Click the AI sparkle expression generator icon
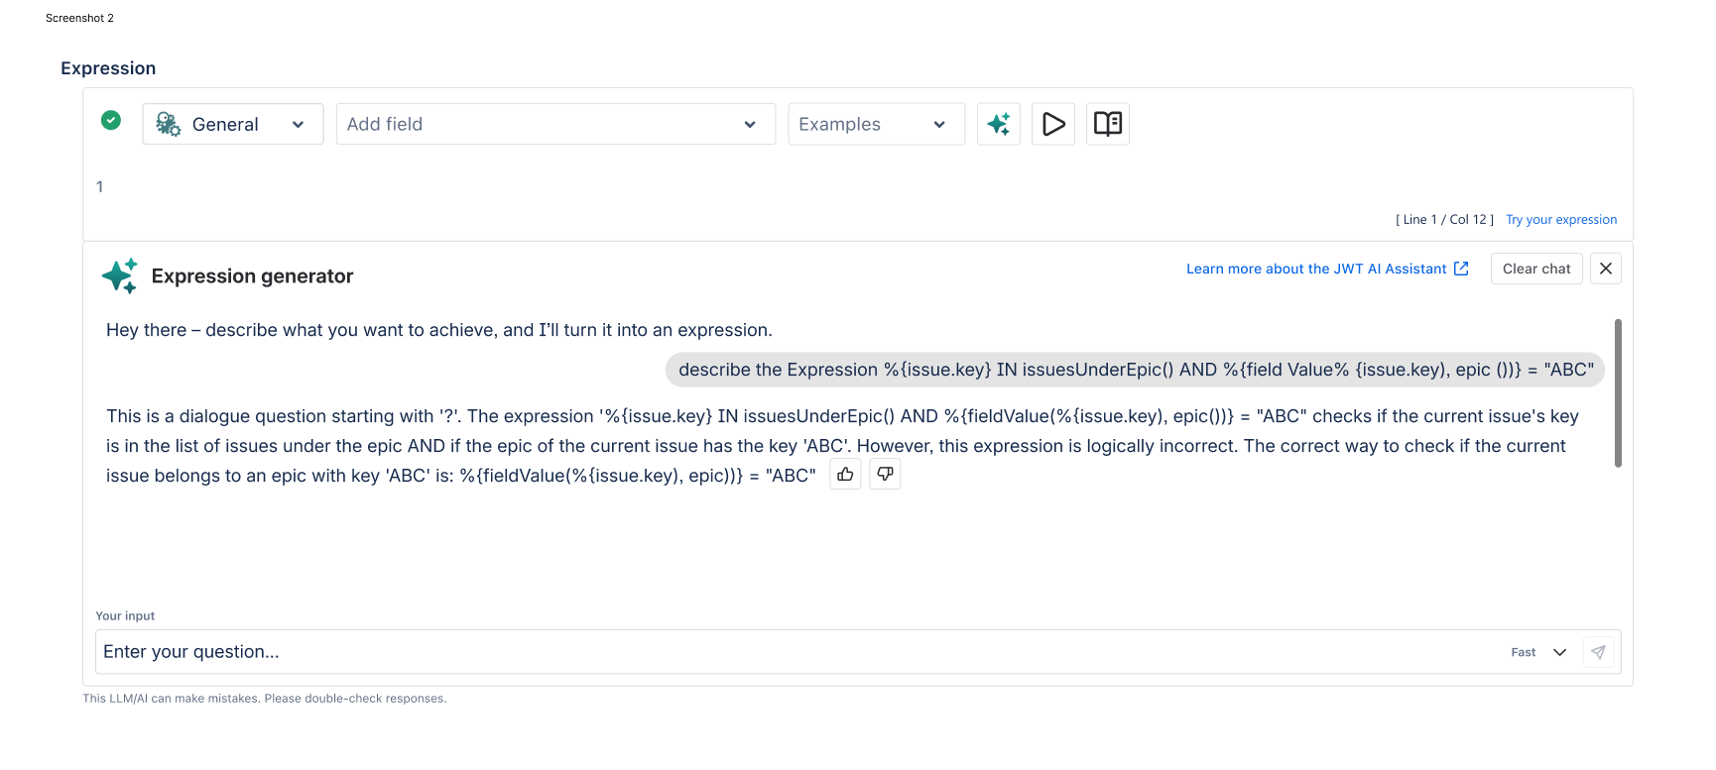 tap(999, 124)
